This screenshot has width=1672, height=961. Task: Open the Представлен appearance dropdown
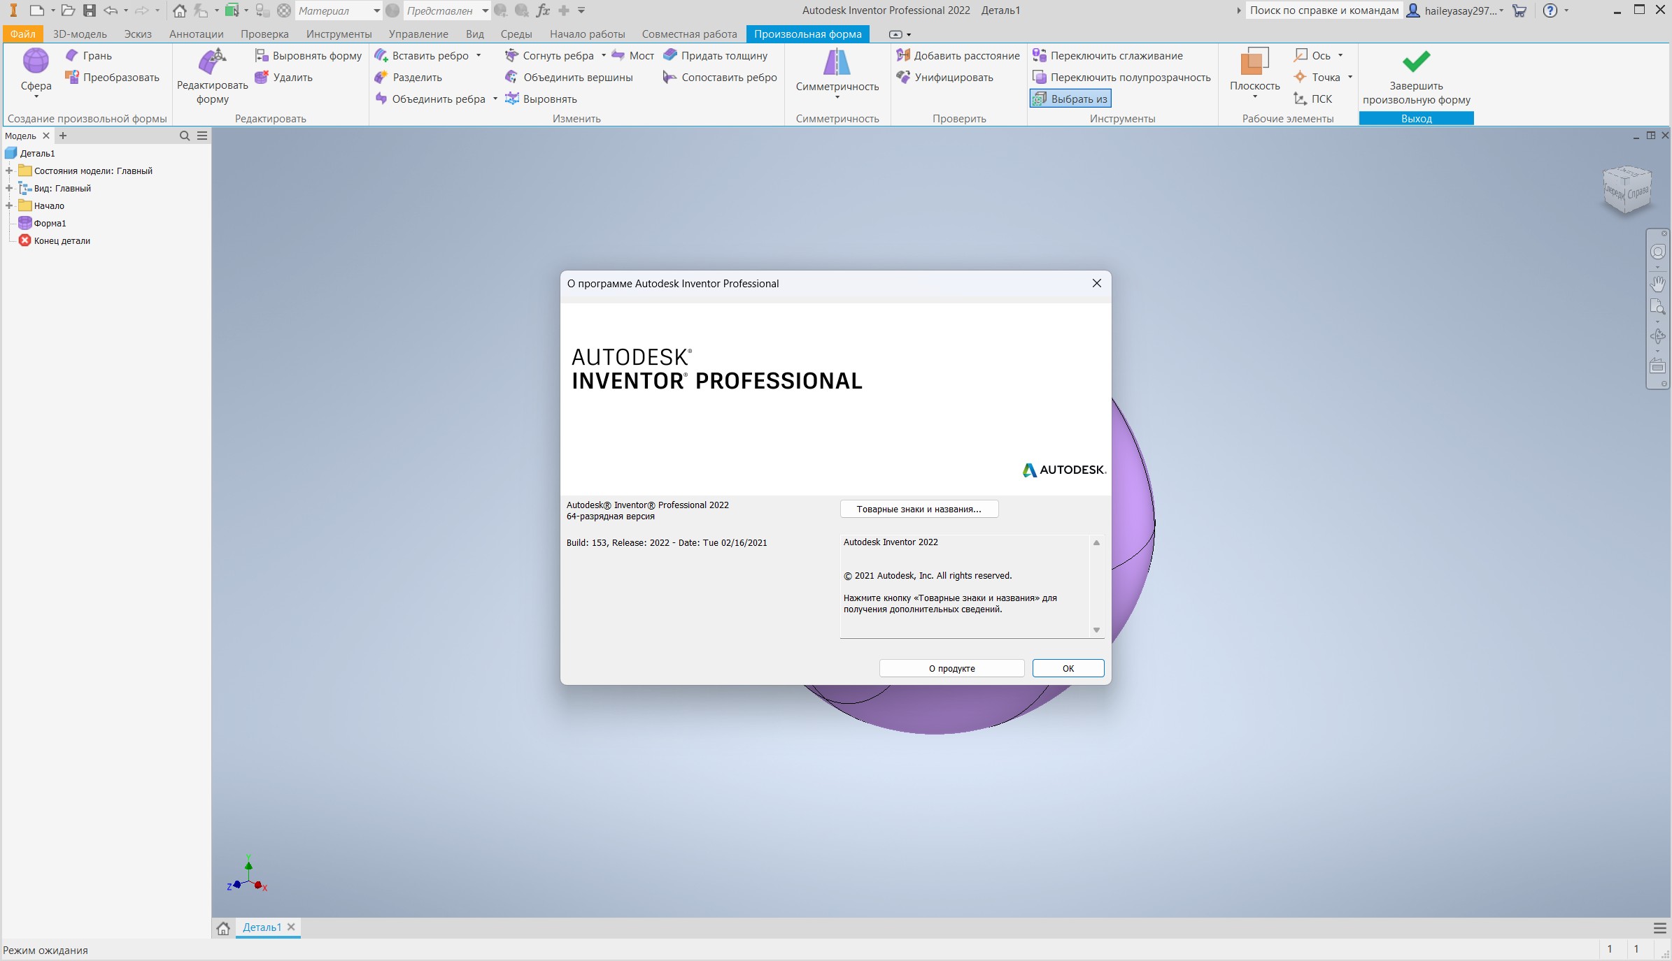485,10
